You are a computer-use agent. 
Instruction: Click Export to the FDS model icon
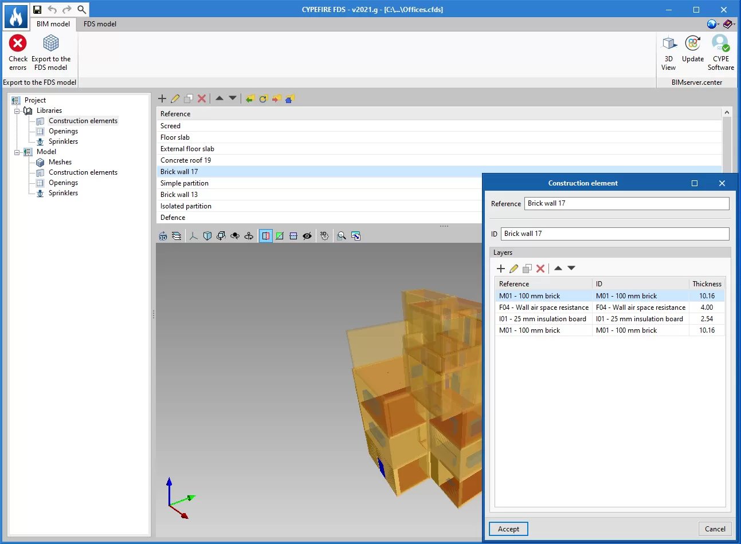pos(51,43)
